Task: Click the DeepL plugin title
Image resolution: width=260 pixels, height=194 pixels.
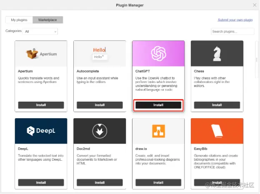Action: 23,149
